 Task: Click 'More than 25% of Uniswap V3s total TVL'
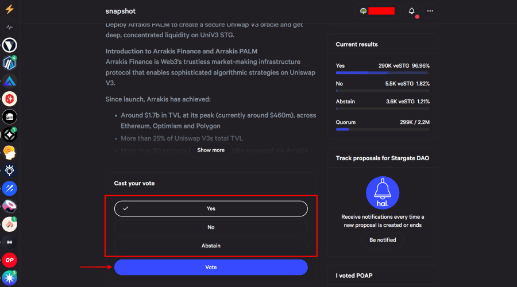point(182,138)
